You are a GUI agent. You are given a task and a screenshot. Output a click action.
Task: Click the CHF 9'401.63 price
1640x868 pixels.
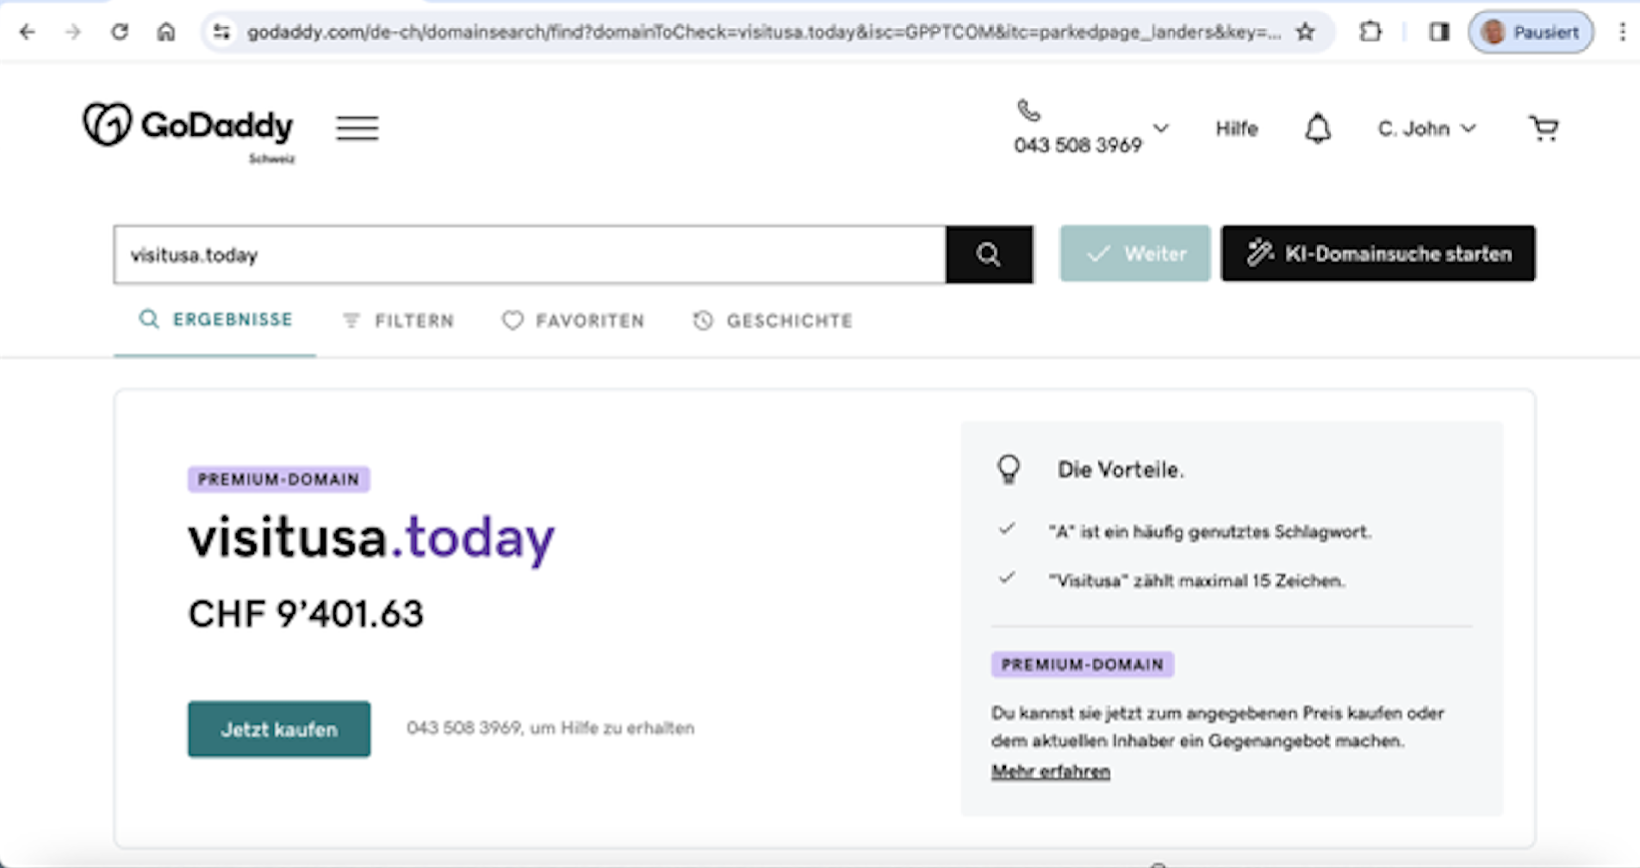click(x=306, y=614)
